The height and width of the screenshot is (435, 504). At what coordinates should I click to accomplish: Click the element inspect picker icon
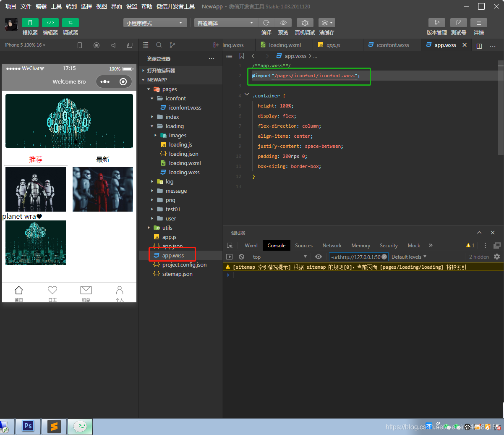point(230,246)
